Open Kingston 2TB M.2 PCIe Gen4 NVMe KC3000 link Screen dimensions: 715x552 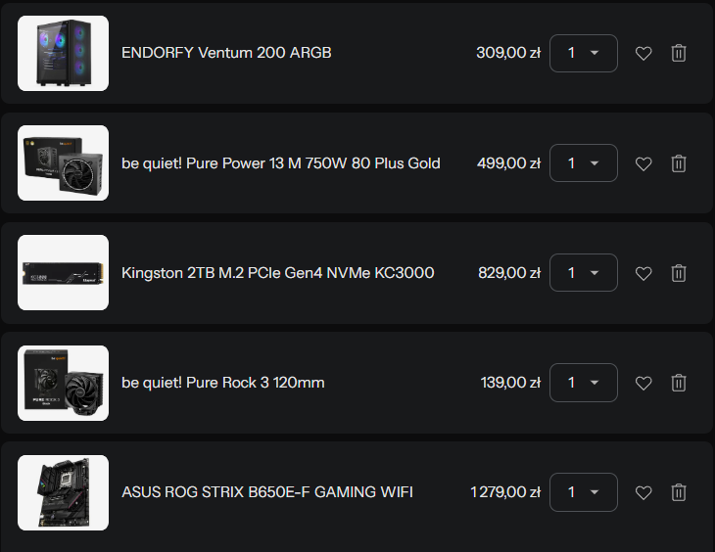(278, 273)
